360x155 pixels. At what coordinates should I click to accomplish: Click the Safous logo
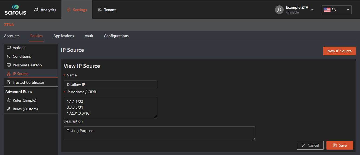pos(15,9)
